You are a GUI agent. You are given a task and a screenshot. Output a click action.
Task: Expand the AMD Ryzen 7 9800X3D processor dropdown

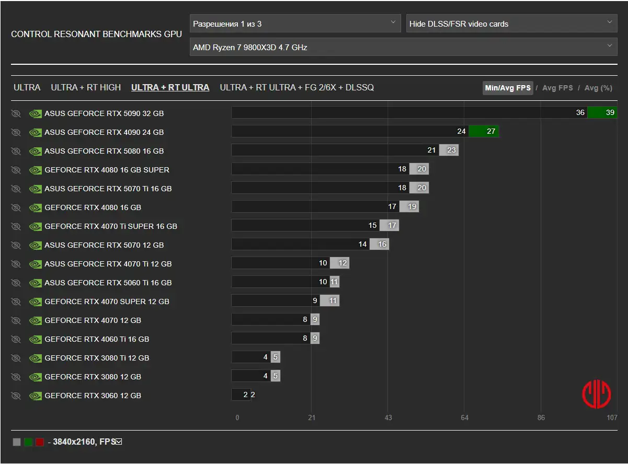click(403, 47)
